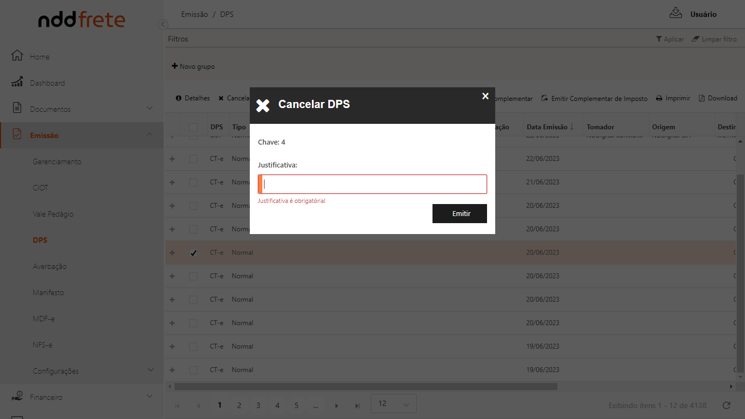Open the page size dropdown showing 12
The width and height of the screenshot is (745, 419).
click(393, 404)
